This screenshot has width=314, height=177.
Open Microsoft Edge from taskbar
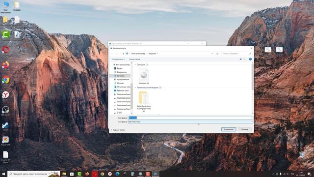click(117, 174)
